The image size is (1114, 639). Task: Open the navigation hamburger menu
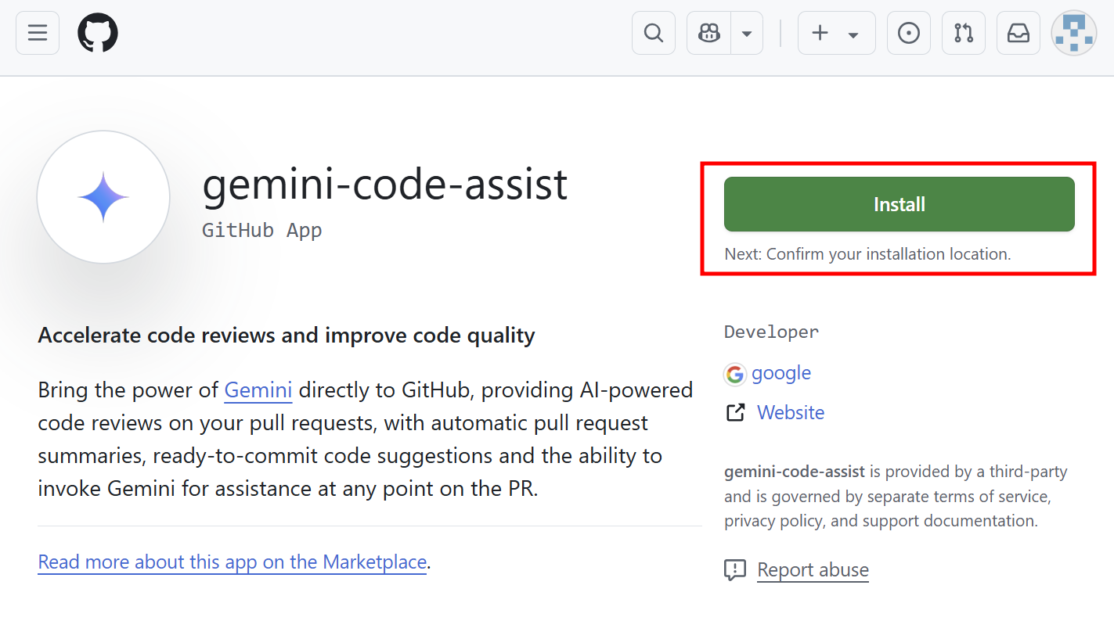[37, 33]
